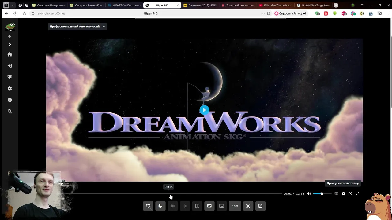Close the 'Шрэк 4-D' tab

[177, 5]
